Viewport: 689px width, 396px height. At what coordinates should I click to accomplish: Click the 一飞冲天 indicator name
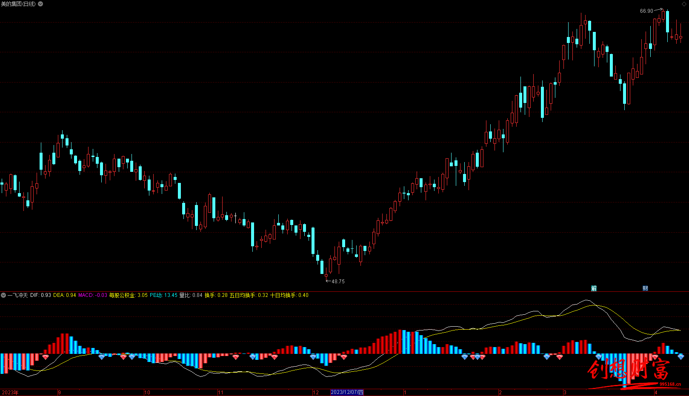click(17, 295)
